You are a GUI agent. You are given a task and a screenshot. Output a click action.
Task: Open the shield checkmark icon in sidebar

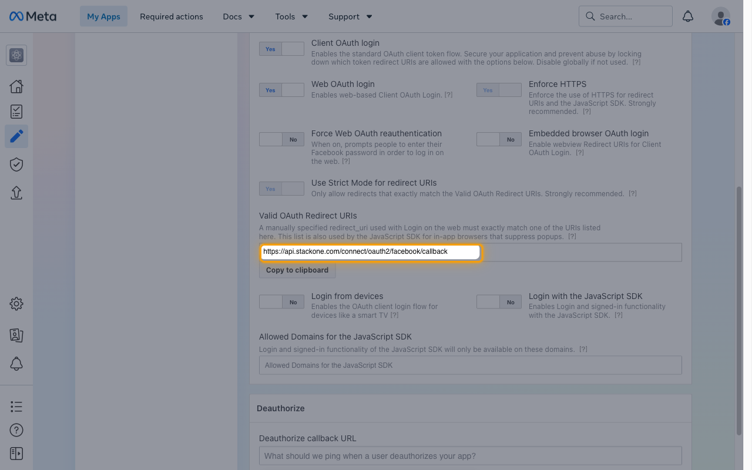[16, 164]
